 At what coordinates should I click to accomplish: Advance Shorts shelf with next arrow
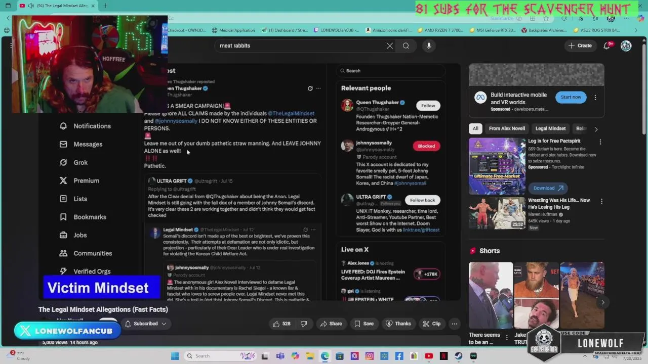[x=602, y=302]
